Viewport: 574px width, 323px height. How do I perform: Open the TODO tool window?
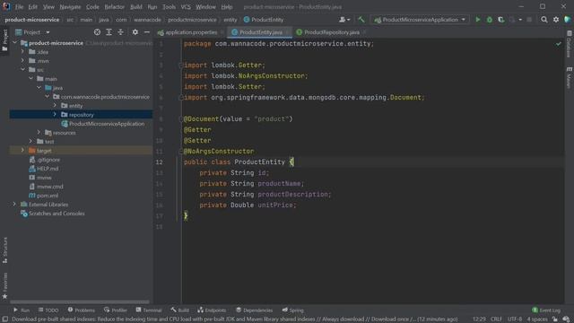coord(48,310)
